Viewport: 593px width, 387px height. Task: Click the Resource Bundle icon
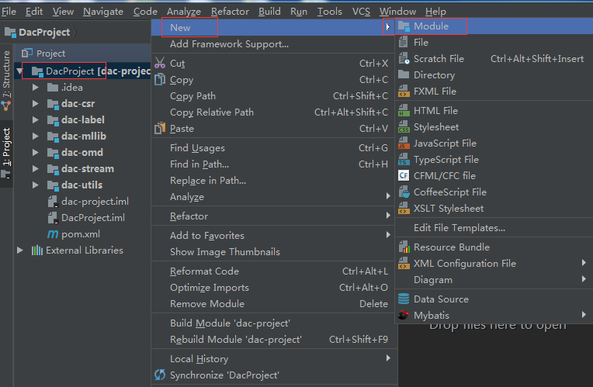tap(404, 247)
